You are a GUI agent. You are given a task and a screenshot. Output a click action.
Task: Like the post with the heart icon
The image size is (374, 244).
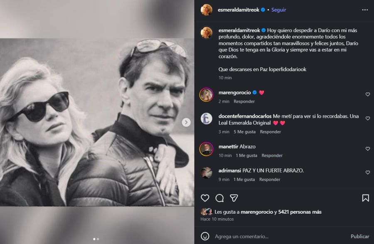pos(205,197)
